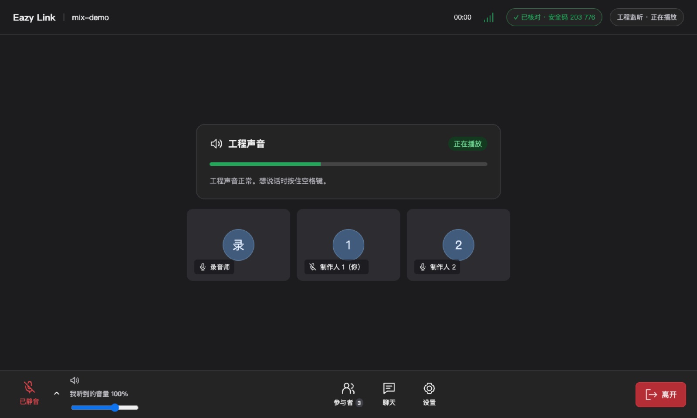Select the avatar numbered 2

point(458,245)
